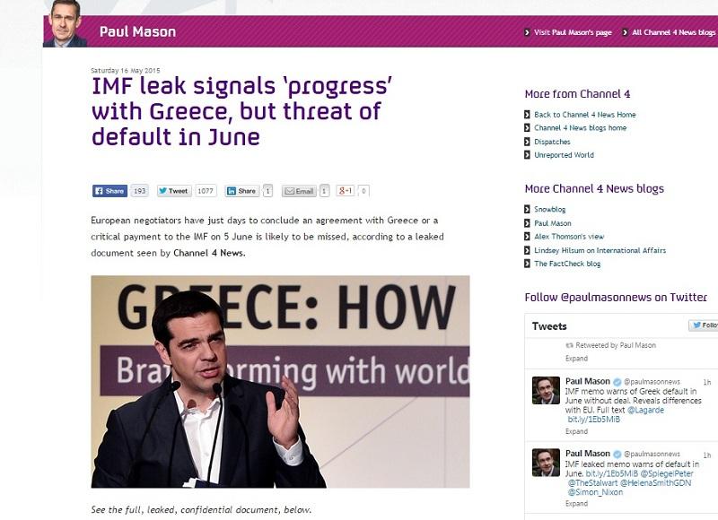This screenshot has width=718, height=520.
Task: Visit Paul Mason's page link
Action: tap(573, 32)
